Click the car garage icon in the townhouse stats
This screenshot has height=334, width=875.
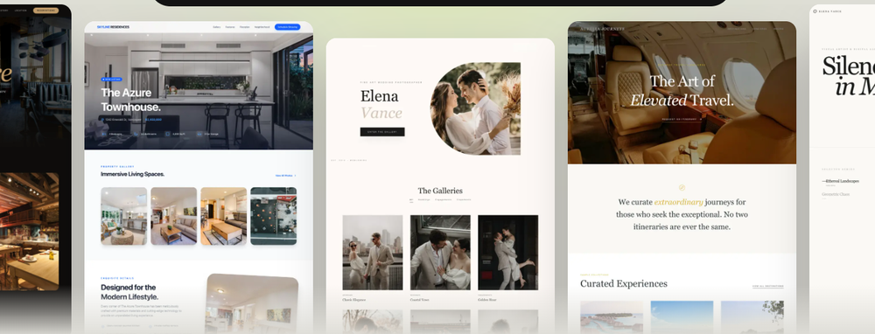[199, 135]
